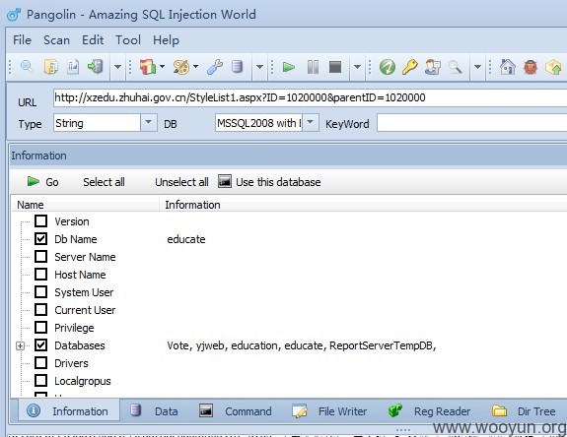Click the Go button
Image resolution: width=567 pixels, height=437 pixels.
click(x=43, y=182)
